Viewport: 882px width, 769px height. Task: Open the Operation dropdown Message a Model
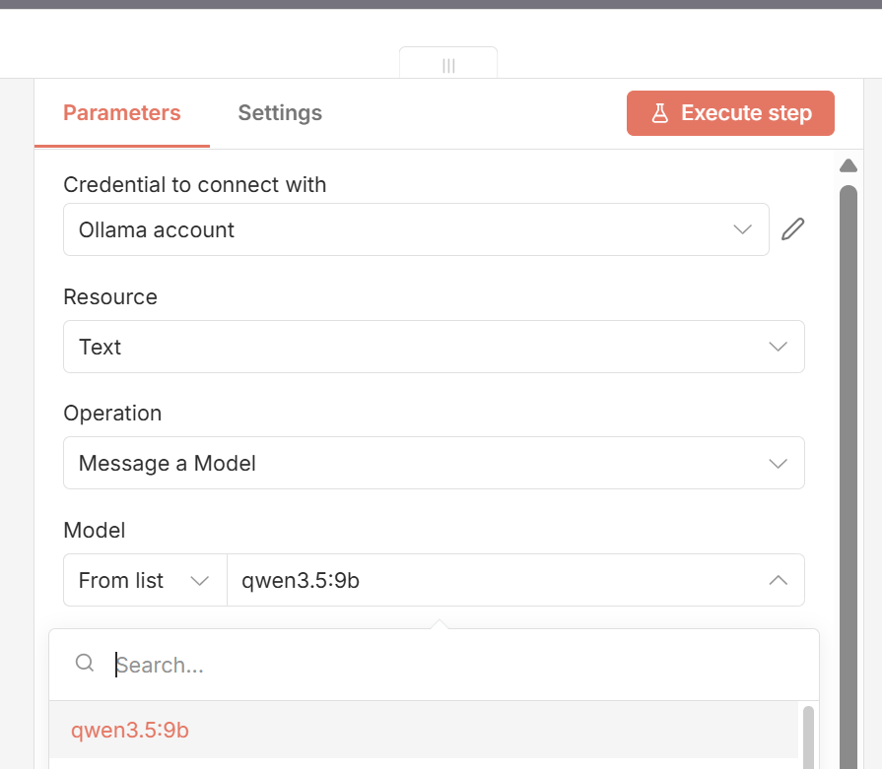click(x=434, y=463)
